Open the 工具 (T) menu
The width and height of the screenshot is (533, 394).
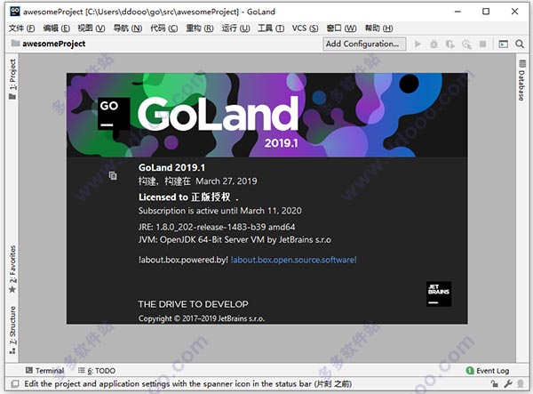[x=271, y=28]
